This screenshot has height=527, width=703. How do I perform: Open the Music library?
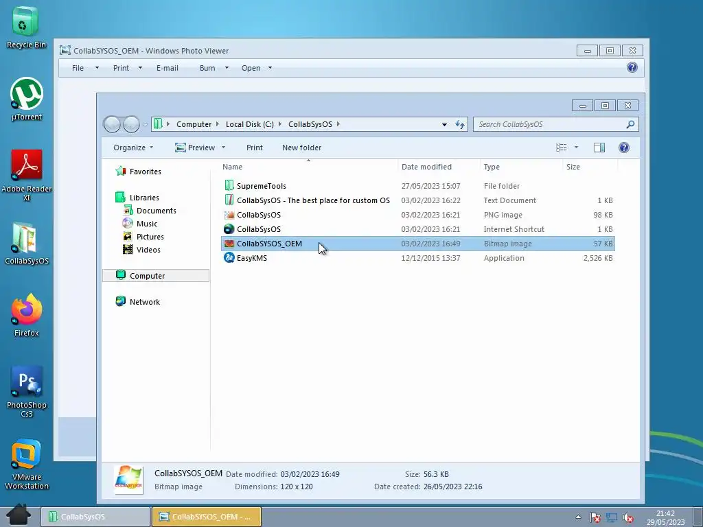[140, 223]
